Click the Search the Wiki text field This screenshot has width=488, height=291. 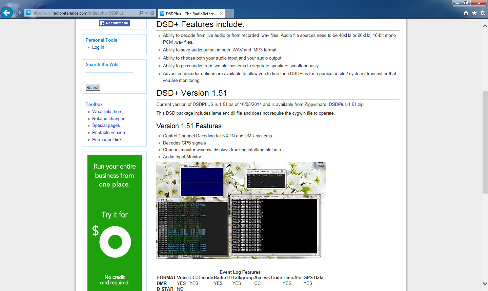pyautogui.click(x=109, y=76)
